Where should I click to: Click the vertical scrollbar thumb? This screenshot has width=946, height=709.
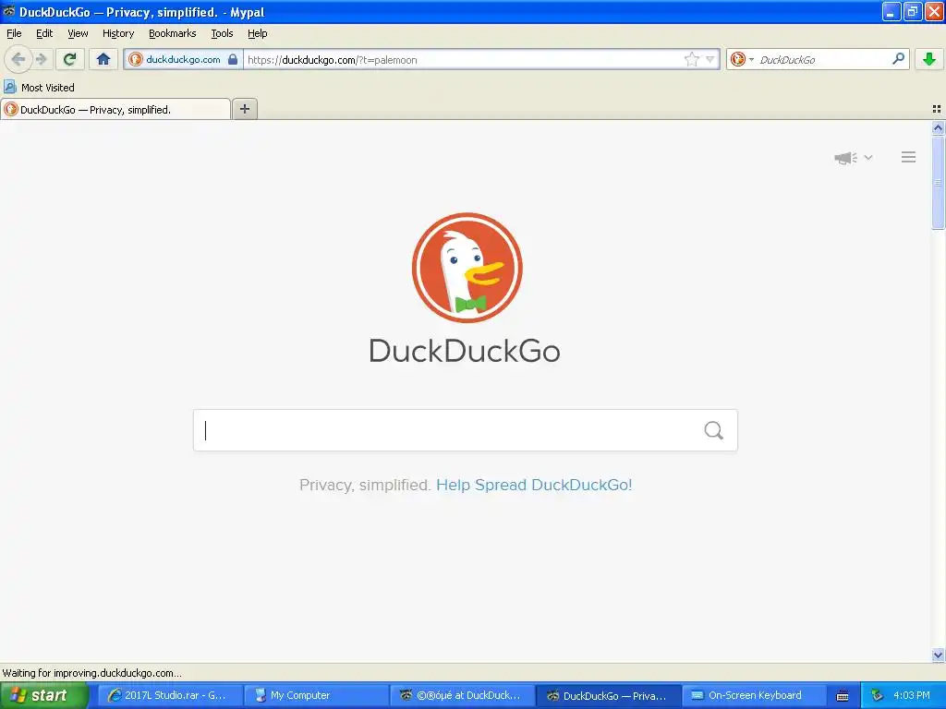click(938, 183)
